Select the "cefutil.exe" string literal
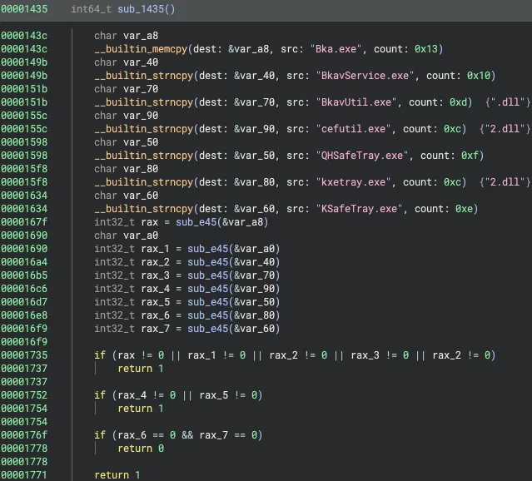532x481 pixels. point(354,129)
